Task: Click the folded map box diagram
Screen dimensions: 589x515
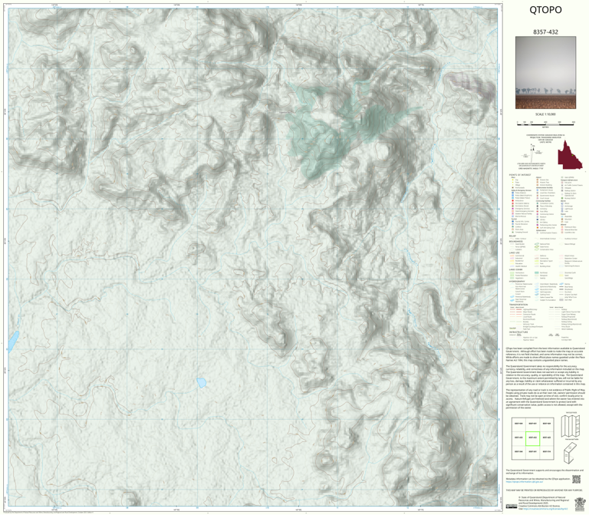Action: 571,453
